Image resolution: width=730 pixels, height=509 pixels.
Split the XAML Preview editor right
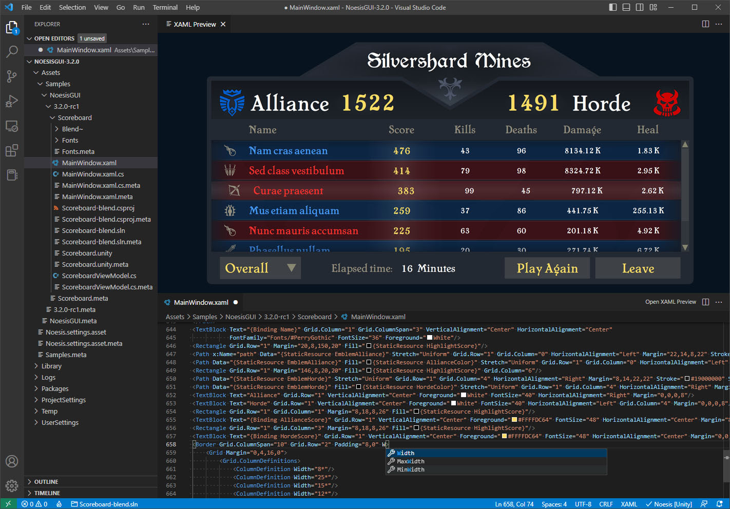pyautogui.click(x=705, y=24)
